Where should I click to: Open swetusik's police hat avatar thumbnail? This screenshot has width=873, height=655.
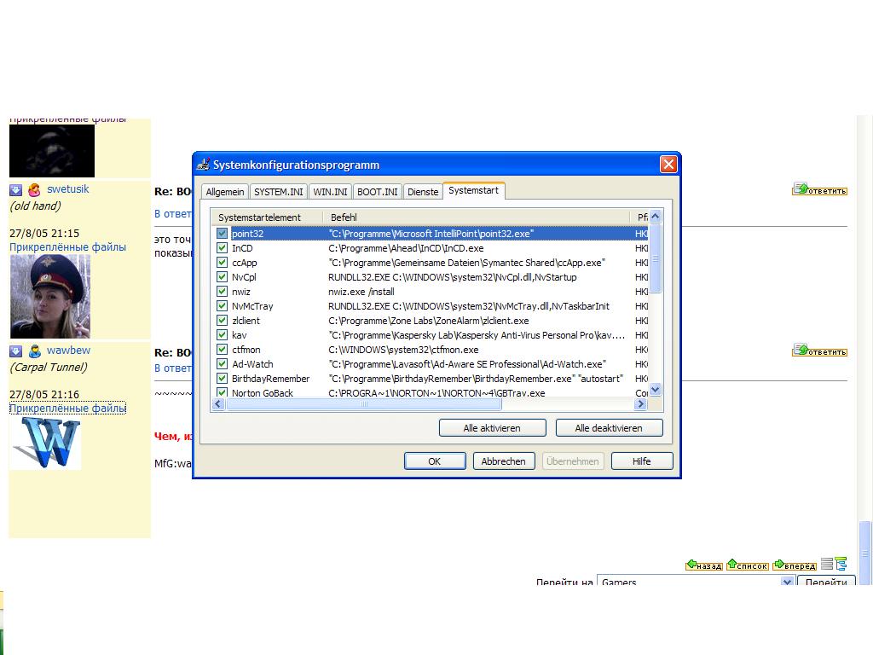[49, 296]
